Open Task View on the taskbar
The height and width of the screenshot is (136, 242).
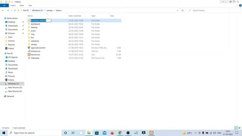(x=73, y=133)
